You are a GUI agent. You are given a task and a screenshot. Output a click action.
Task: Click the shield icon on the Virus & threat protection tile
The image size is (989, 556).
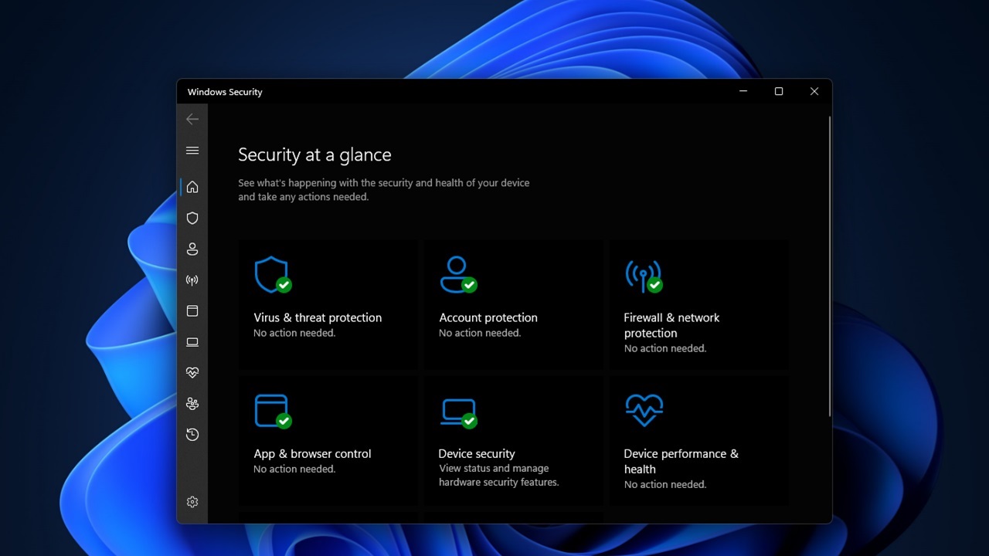tap(272, 274)
